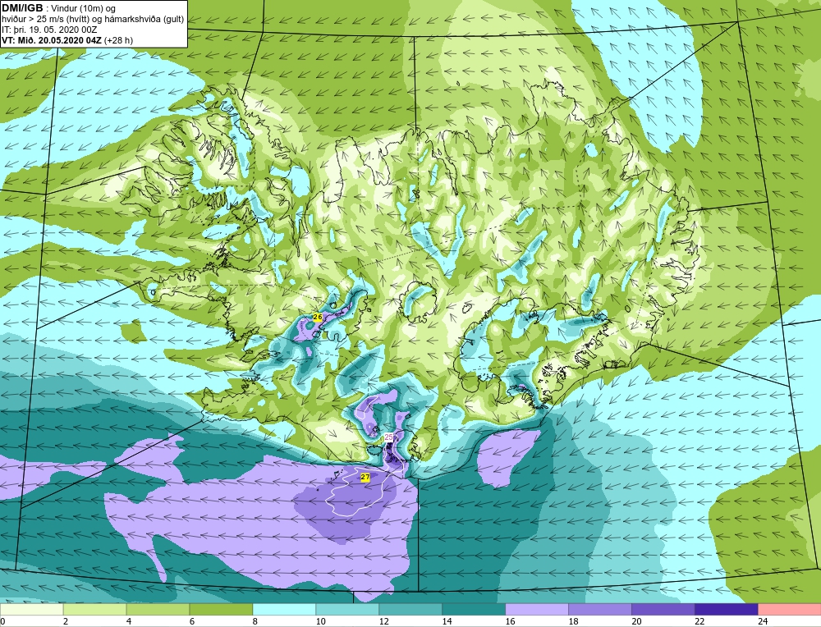Screen dimensions: 821x627
Task: Click legend scale number 12
Action: tap(383, 621)
